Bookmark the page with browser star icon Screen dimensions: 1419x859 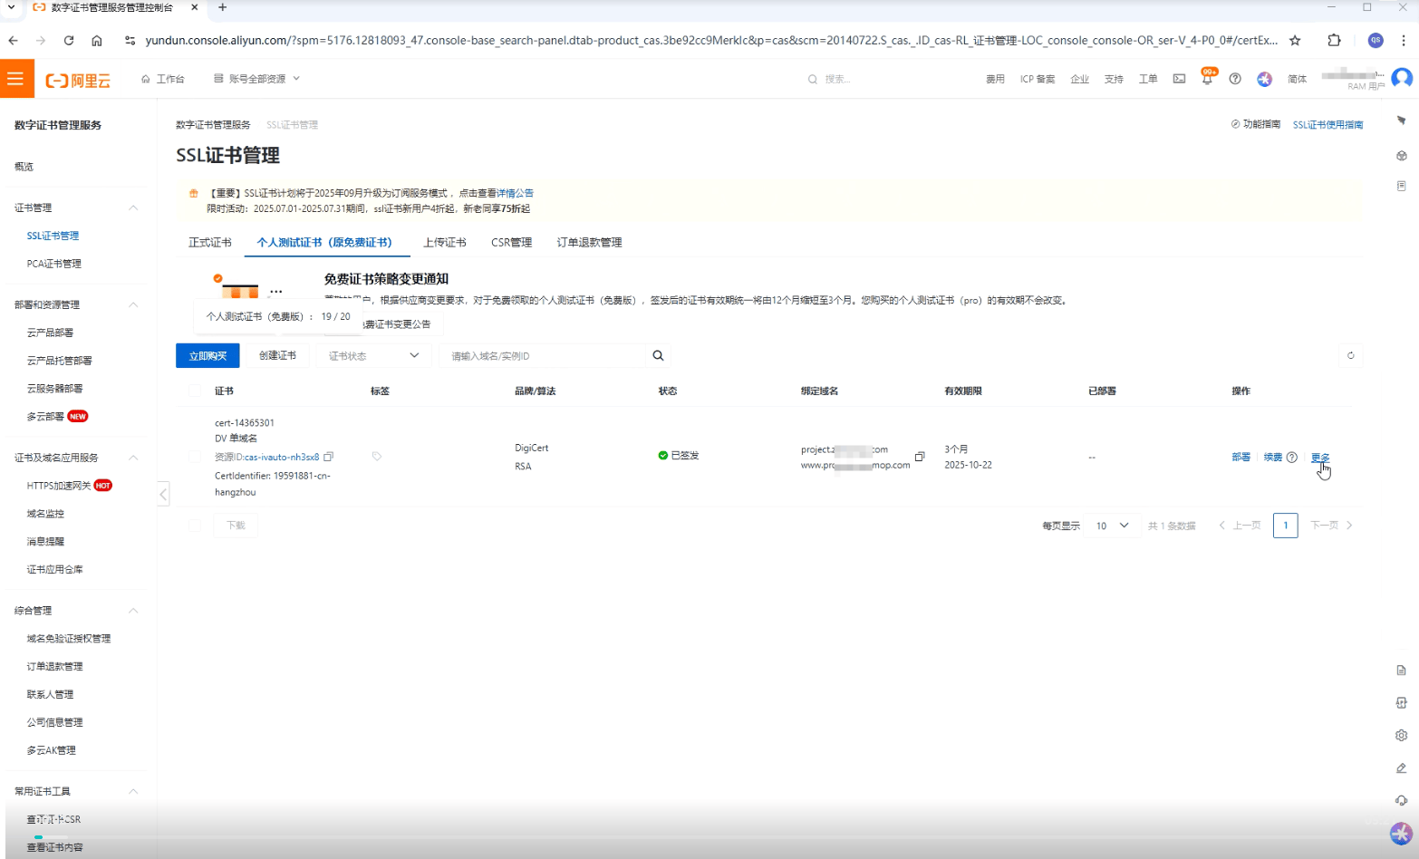1295,40
